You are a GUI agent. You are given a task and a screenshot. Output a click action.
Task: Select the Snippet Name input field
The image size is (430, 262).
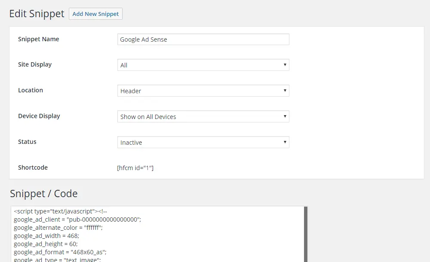click(x=203, y=39)
